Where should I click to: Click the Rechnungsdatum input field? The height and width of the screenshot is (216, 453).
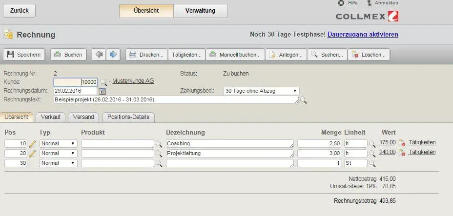[x=75, y=91]
